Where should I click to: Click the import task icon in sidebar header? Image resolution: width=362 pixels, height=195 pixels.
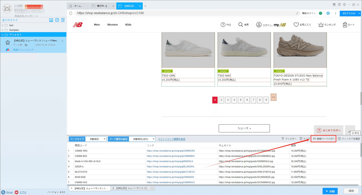51,20
